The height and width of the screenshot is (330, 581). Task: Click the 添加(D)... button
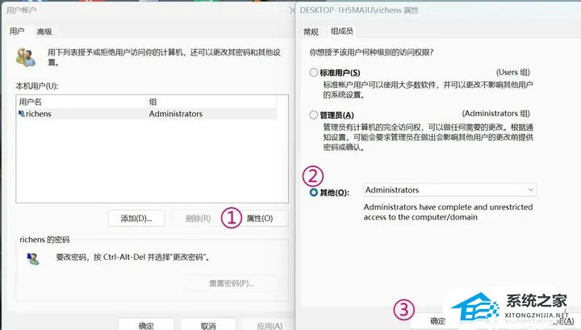coord(136,219)
